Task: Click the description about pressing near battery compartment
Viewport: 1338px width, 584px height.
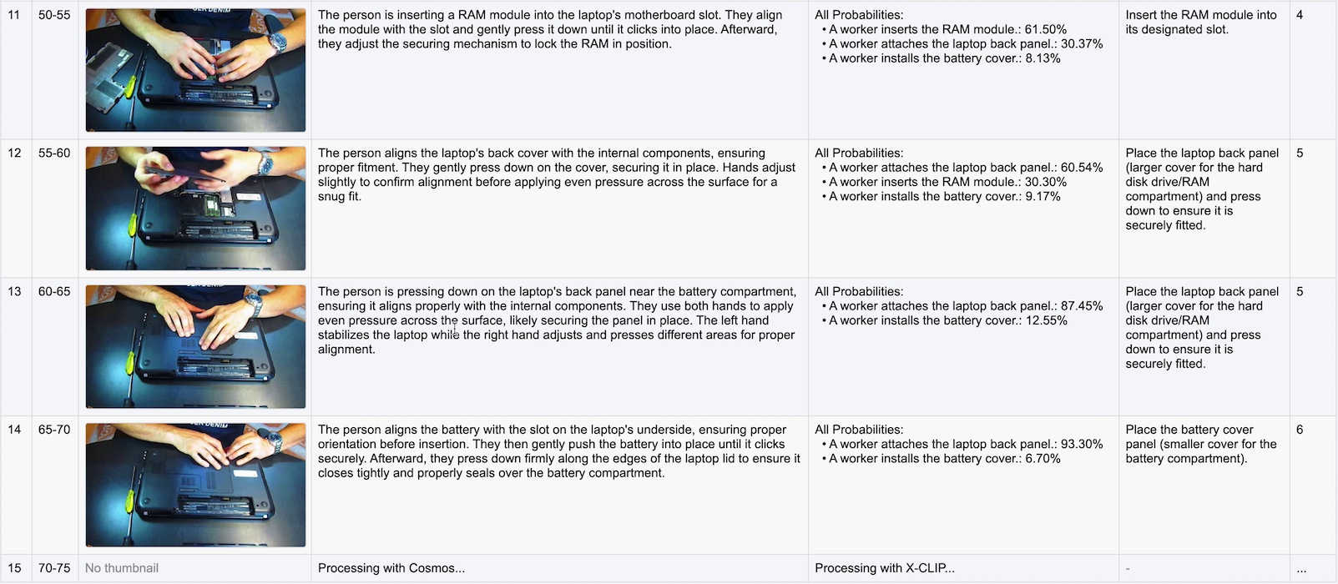Action: pyautogui.click(x=557, y=320)
